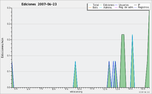Click the '5 h' x-axis label

coord(16,89)
